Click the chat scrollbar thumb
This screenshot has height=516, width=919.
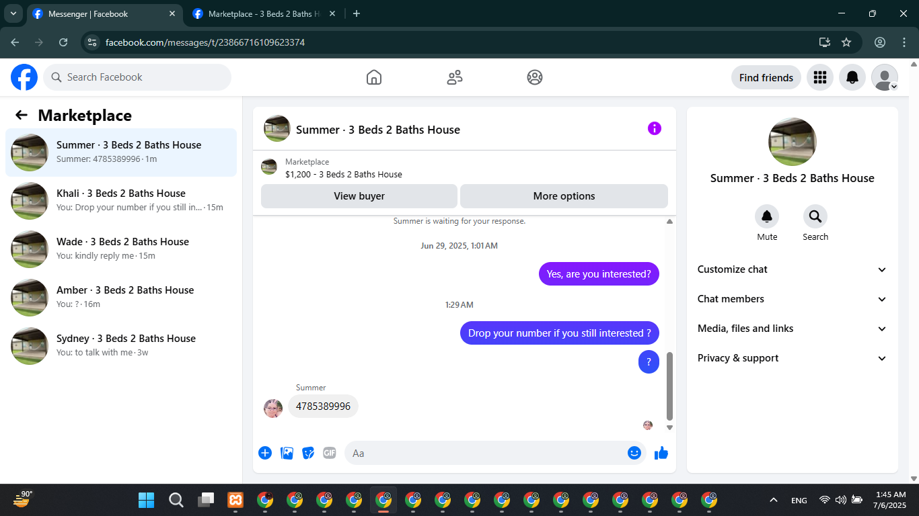(669, 386)
